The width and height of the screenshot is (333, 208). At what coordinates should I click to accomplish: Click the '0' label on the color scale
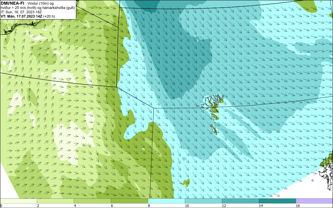click(1, 206)
